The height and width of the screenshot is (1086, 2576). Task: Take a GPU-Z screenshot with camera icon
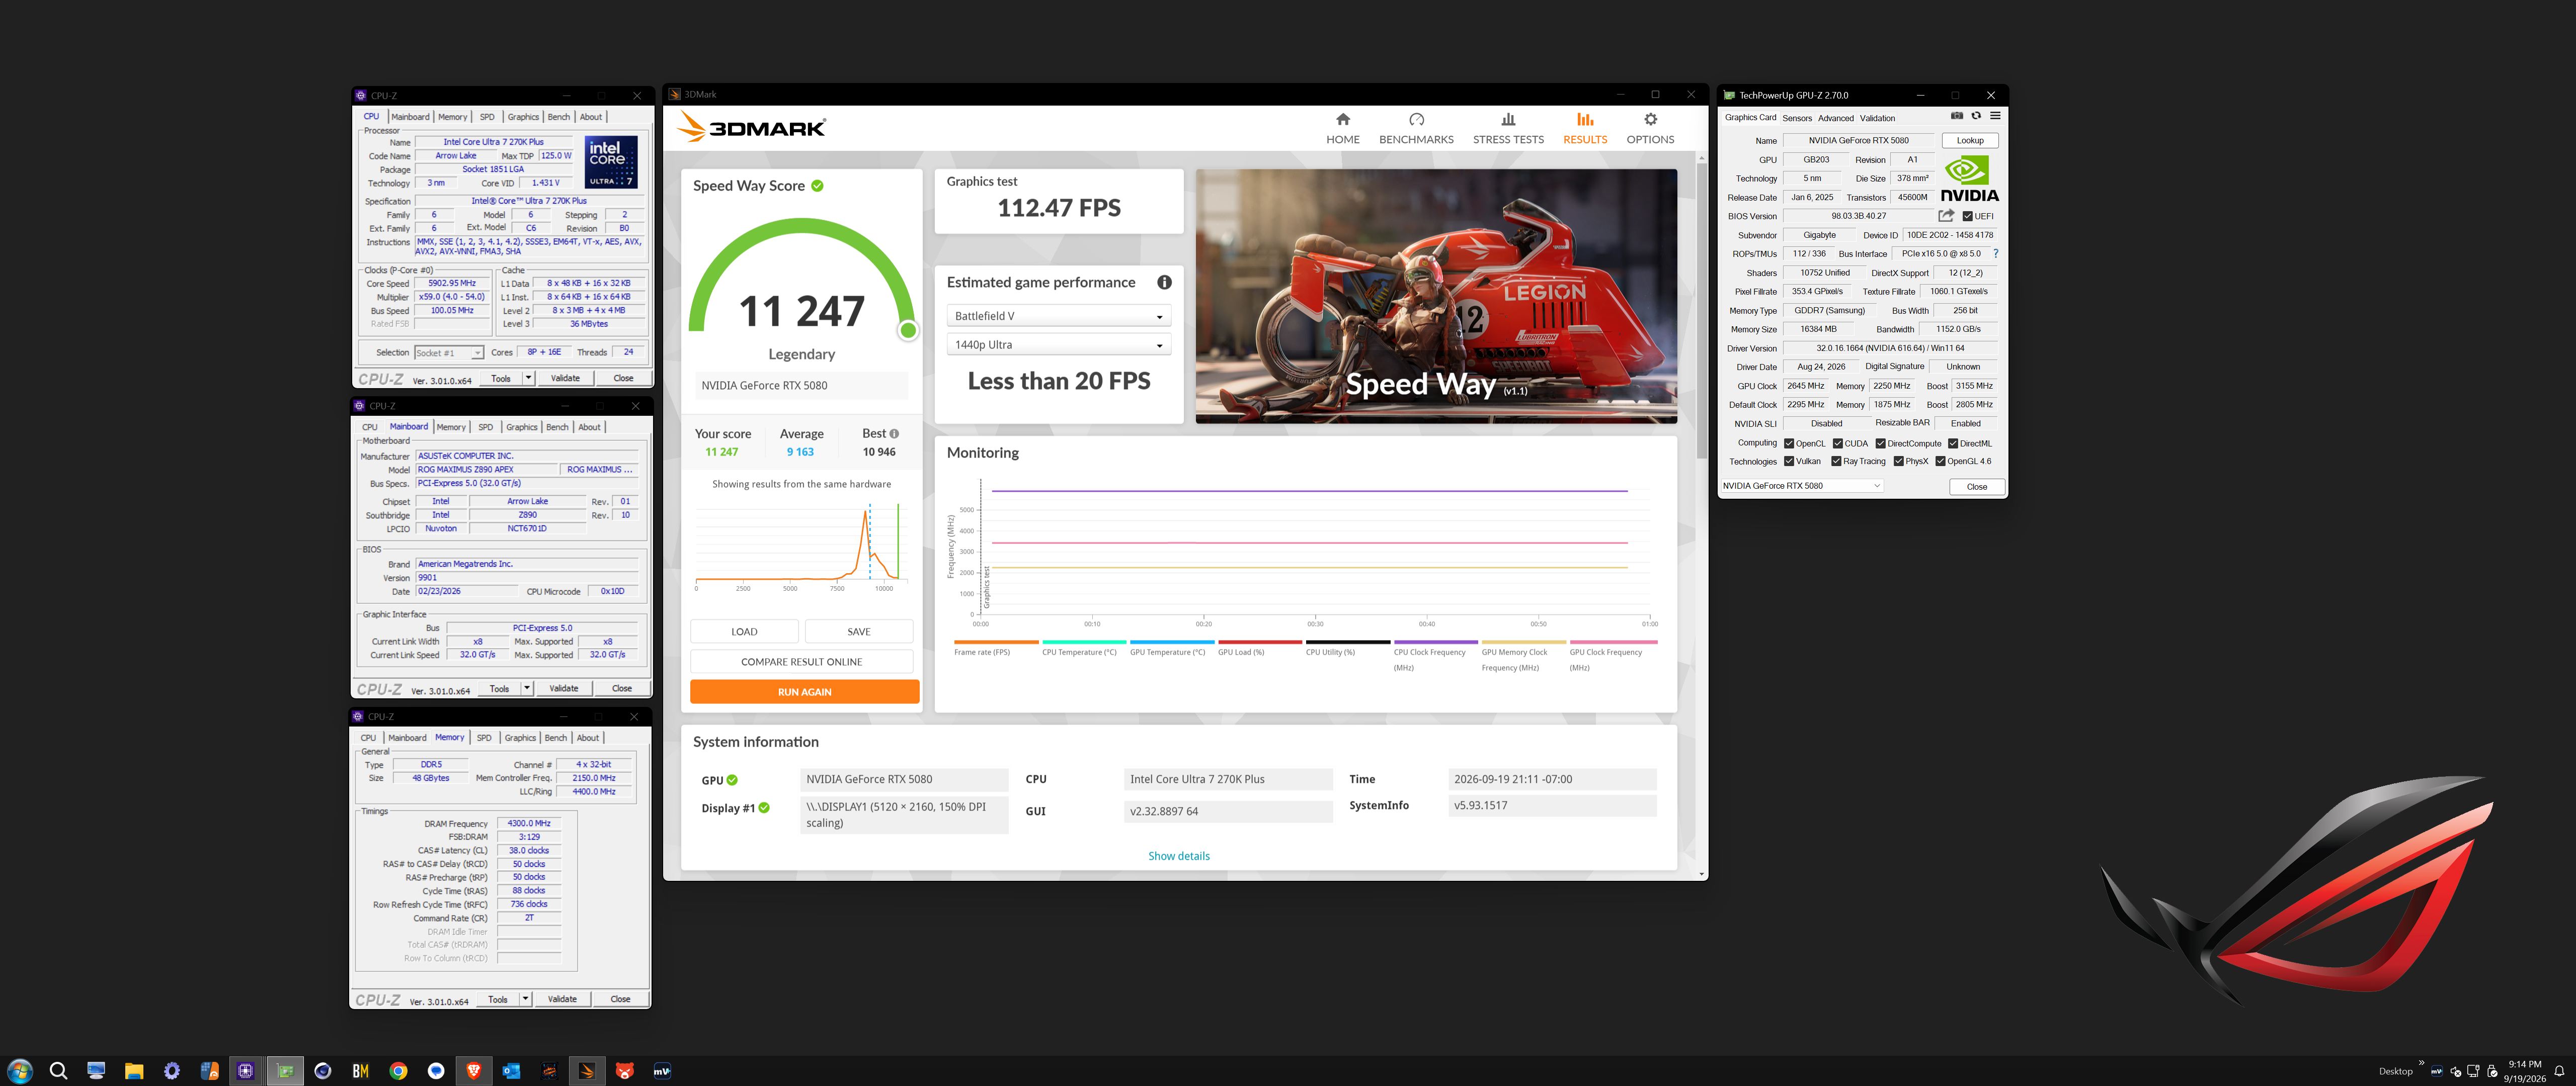[1957, 116]
